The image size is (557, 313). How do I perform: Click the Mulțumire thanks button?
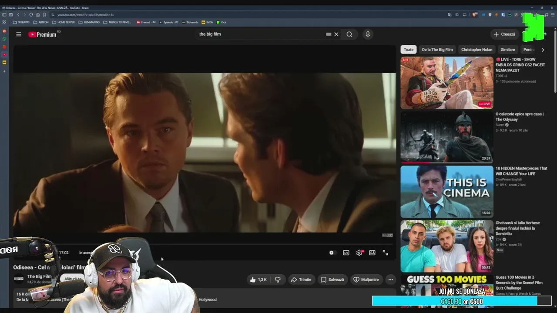point(366,280)
